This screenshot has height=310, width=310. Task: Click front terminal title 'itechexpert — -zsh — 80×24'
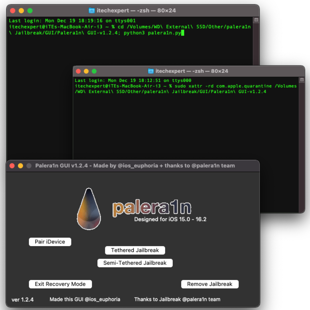coord(192,71)
